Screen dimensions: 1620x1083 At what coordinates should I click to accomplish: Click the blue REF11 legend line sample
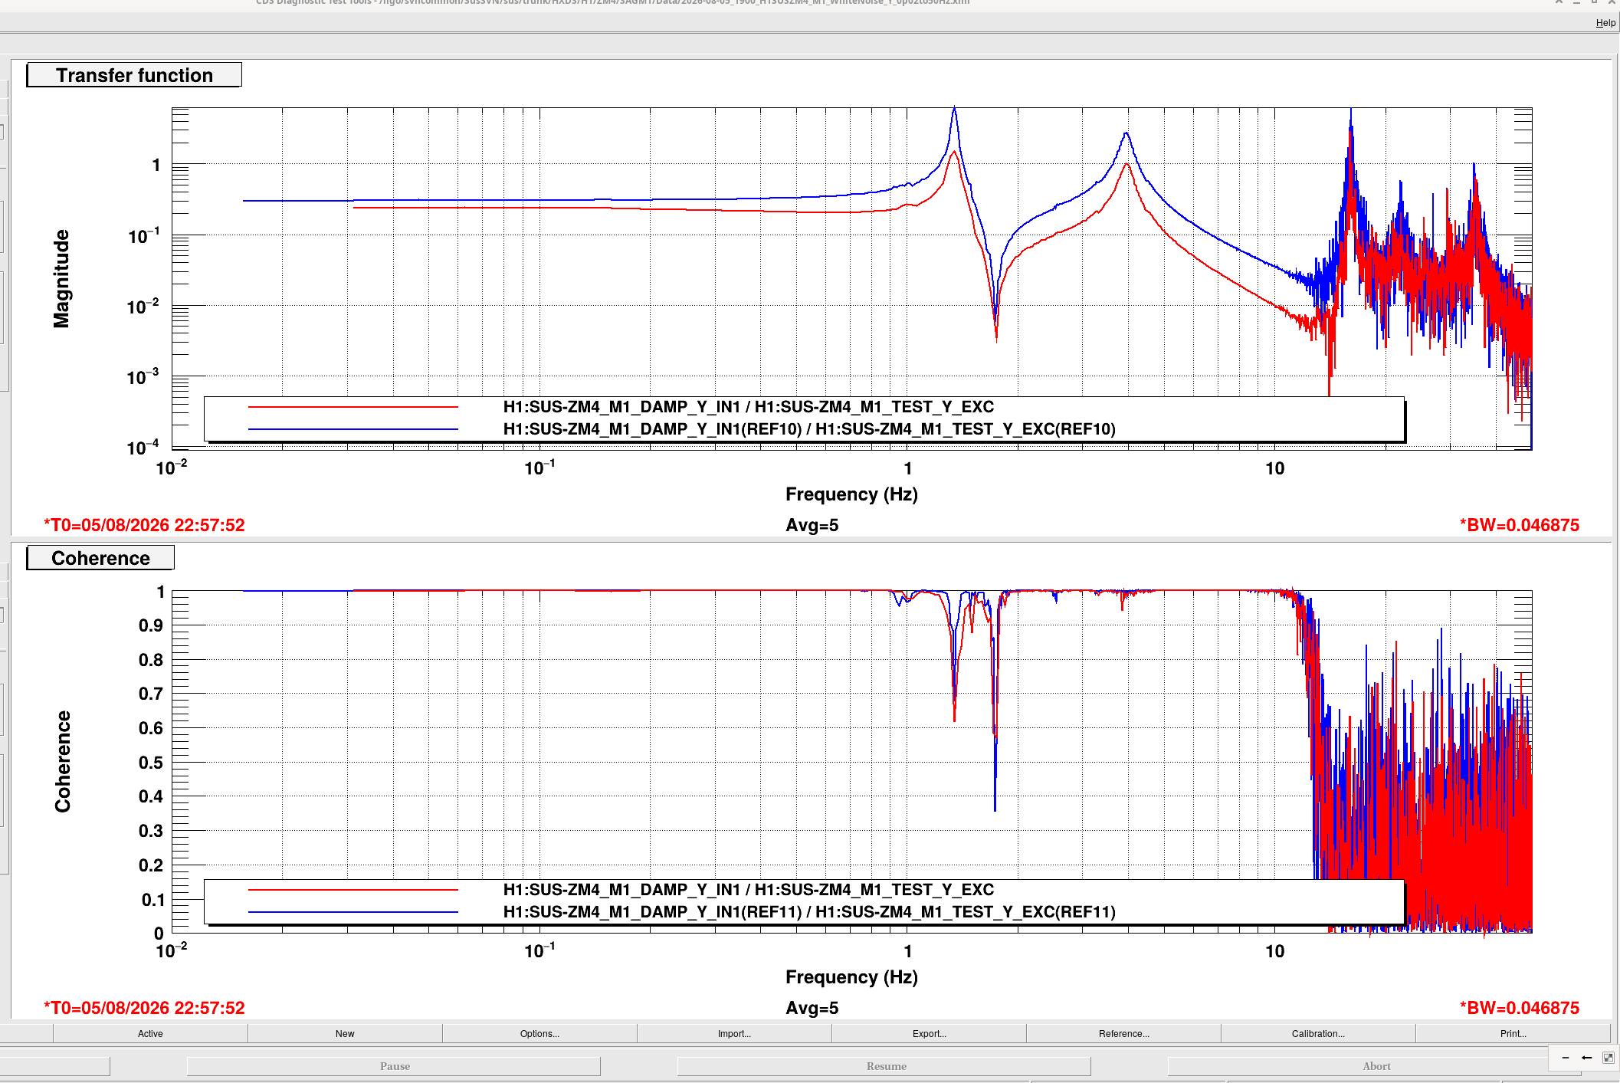[353, 912]
